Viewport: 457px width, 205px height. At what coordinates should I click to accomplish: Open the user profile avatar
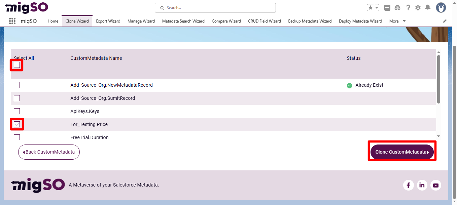pyautogui.click(x=441, y=7)
